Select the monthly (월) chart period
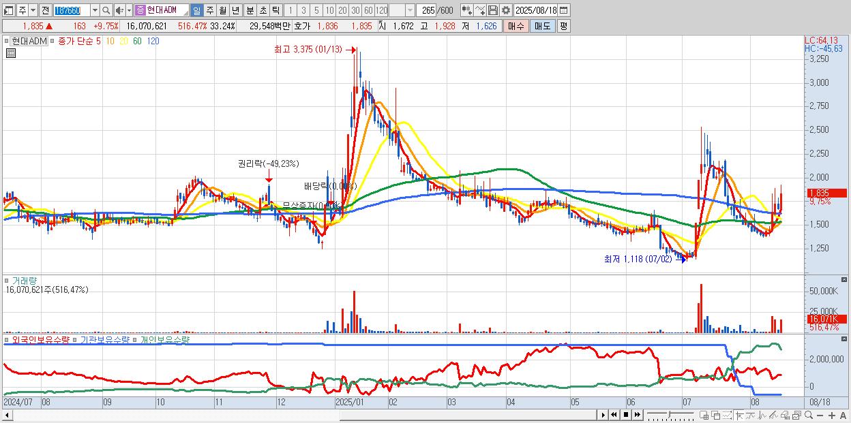Viewport: 851px width, 423px height. [x=222, y=10]
